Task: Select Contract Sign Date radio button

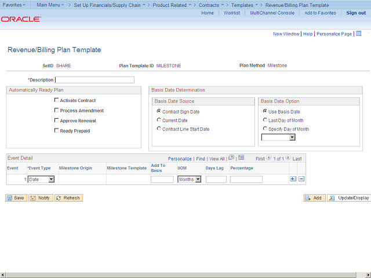Action: coord(159,111)
